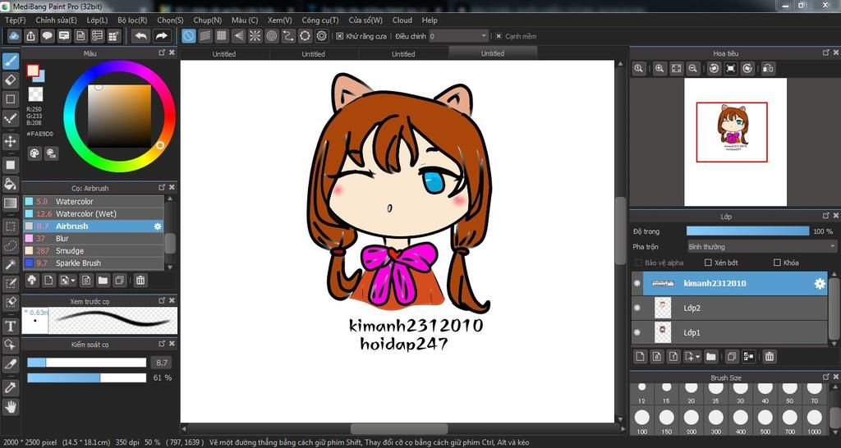Screen dimensions: 841x448
Task: Open the Pha trộn blend mode dropdown
Action: tap(761, 247)
